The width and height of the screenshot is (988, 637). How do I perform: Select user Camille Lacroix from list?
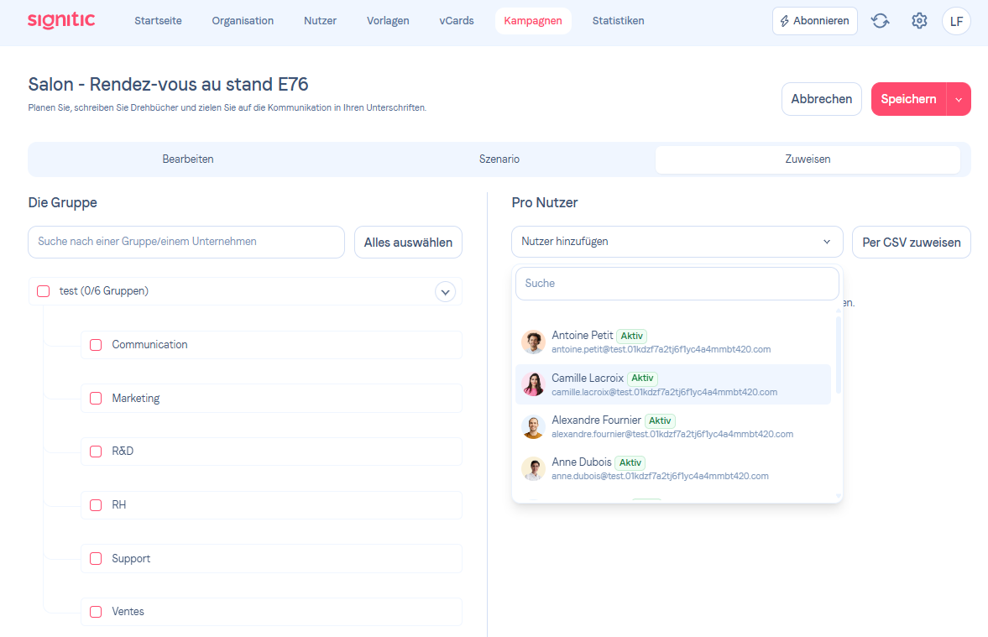672,384
